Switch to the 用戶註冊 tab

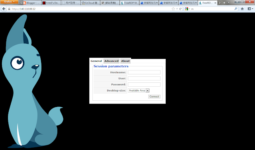click(71, 3)
